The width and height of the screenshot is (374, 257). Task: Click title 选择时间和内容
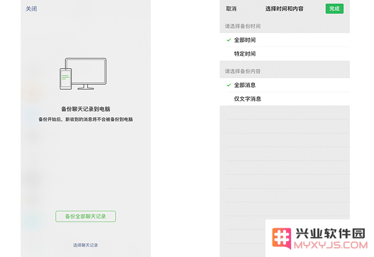[285, 9]
